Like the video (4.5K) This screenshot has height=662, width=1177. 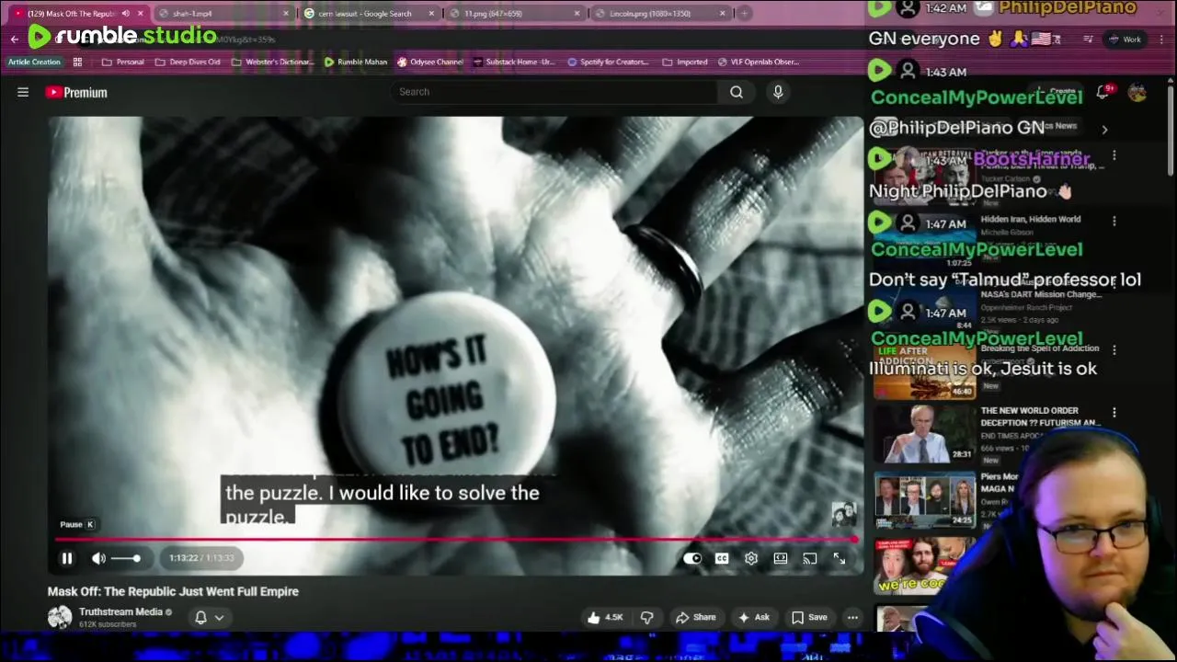pos(605,617)
